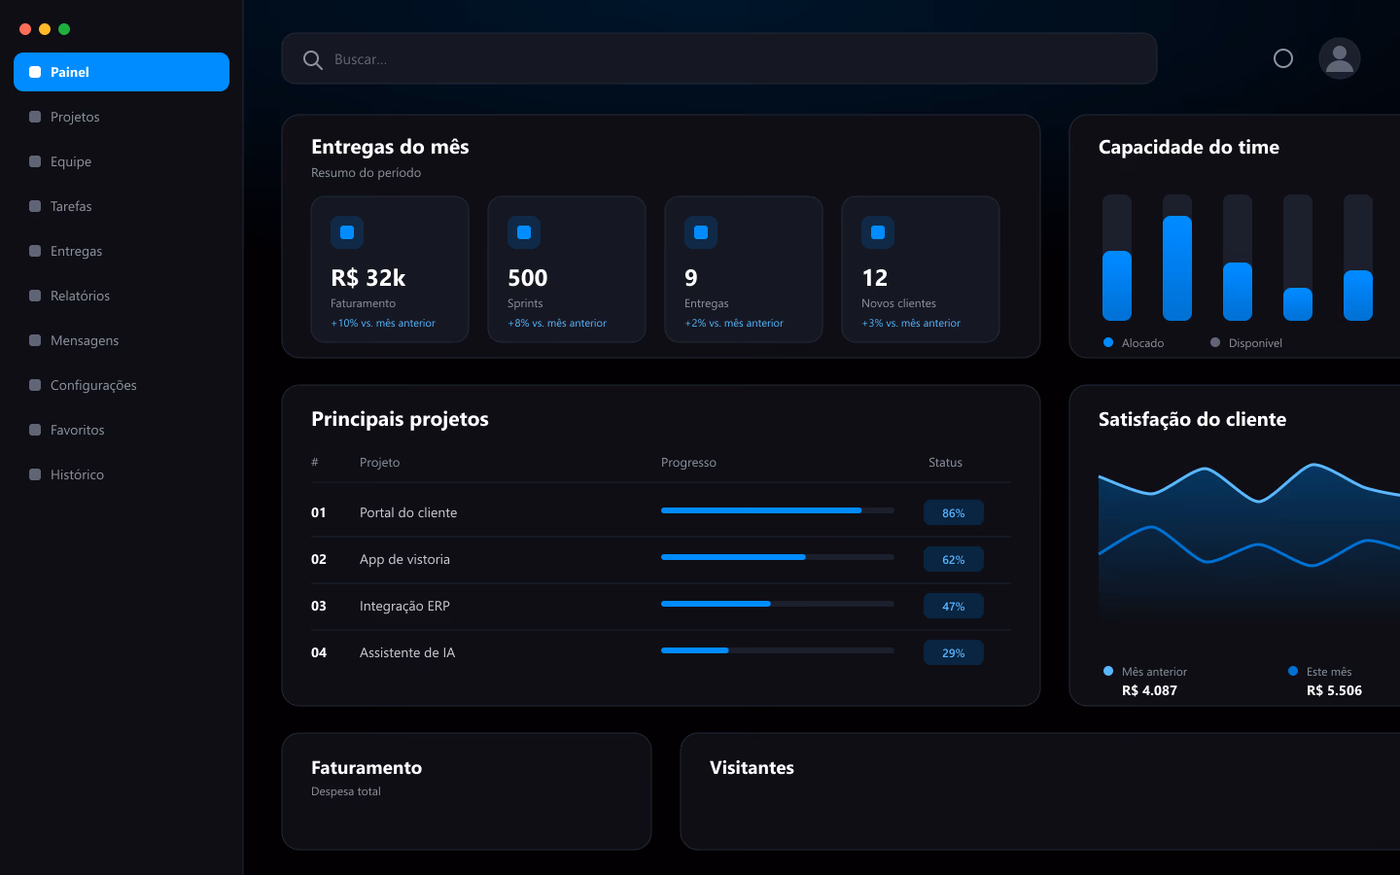Open the App de vistoria project
This screenshot has height=875, width=1400.
(x=661, y=559)
